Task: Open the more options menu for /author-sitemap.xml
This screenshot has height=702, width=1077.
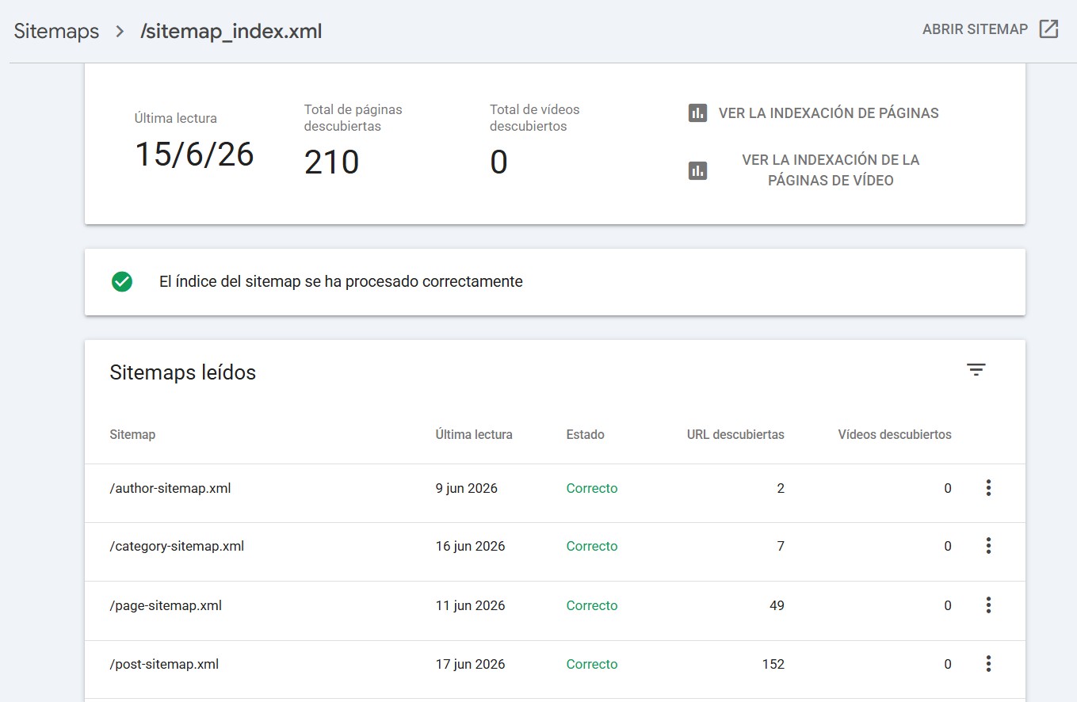Action: pyautogui.click(x=988, y=488)
